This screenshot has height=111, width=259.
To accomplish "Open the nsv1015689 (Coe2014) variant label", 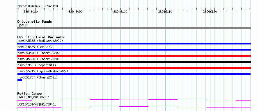I will pyautogui.click(x=35, y=47).
